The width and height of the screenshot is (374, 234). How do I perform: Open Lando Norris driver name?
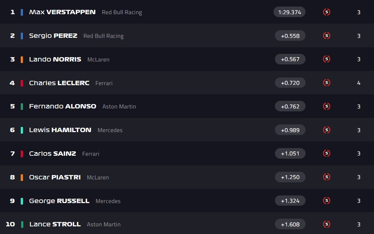[55, 59]
